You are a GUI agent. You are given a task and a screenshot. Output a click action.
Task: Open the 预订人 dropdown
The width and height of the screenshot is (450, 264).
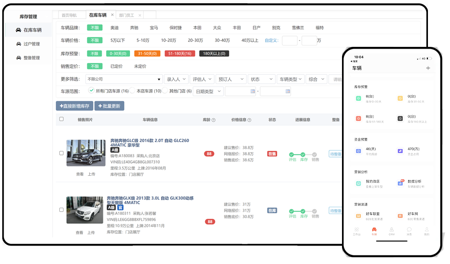[x=231, y=79]
